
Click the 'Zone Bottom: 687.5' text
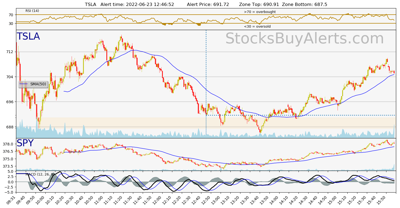coord(304,5)
